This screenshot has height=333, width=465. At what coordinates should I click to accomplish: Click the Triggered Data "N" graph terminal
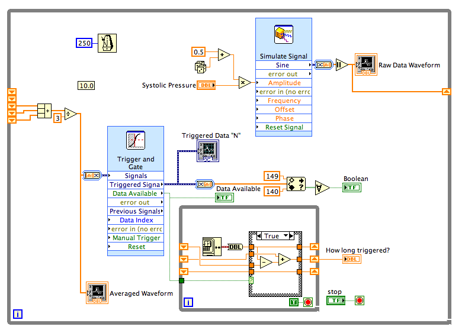[208, 151]
